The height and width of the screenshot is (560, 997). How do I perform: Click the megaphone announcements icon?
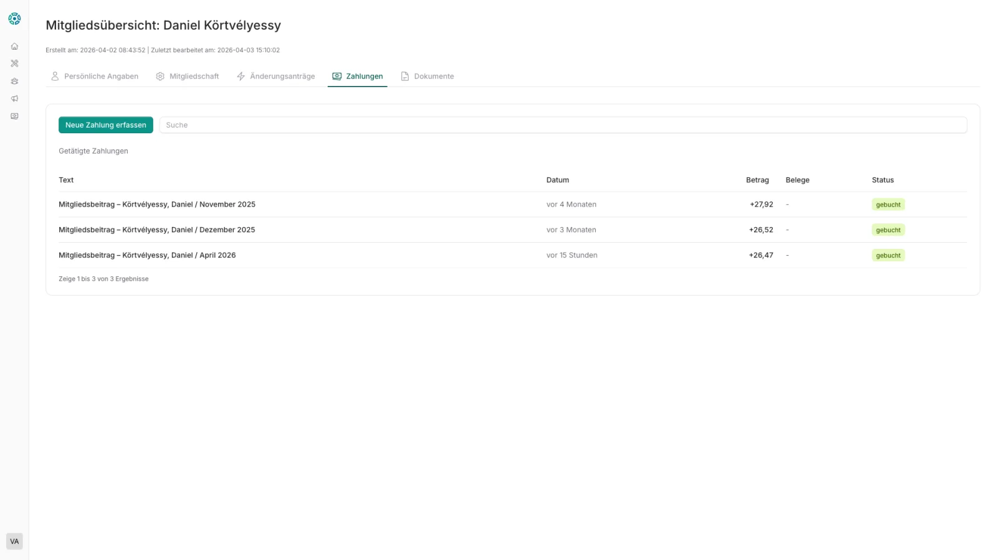14,98
